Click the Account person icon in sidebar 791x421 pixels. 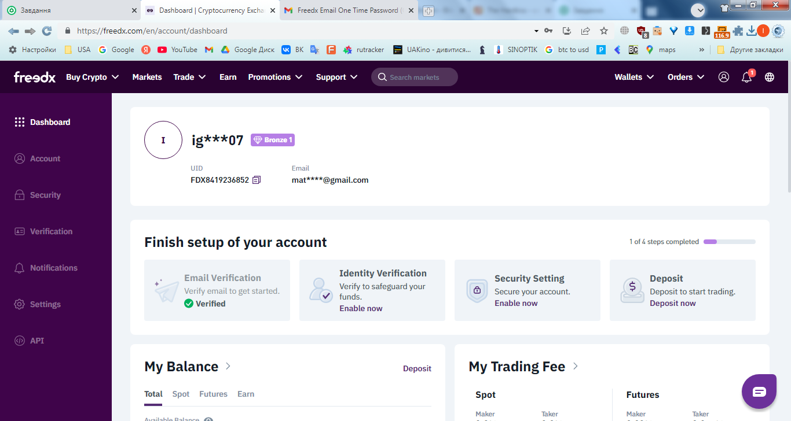(x=20, y=158)
